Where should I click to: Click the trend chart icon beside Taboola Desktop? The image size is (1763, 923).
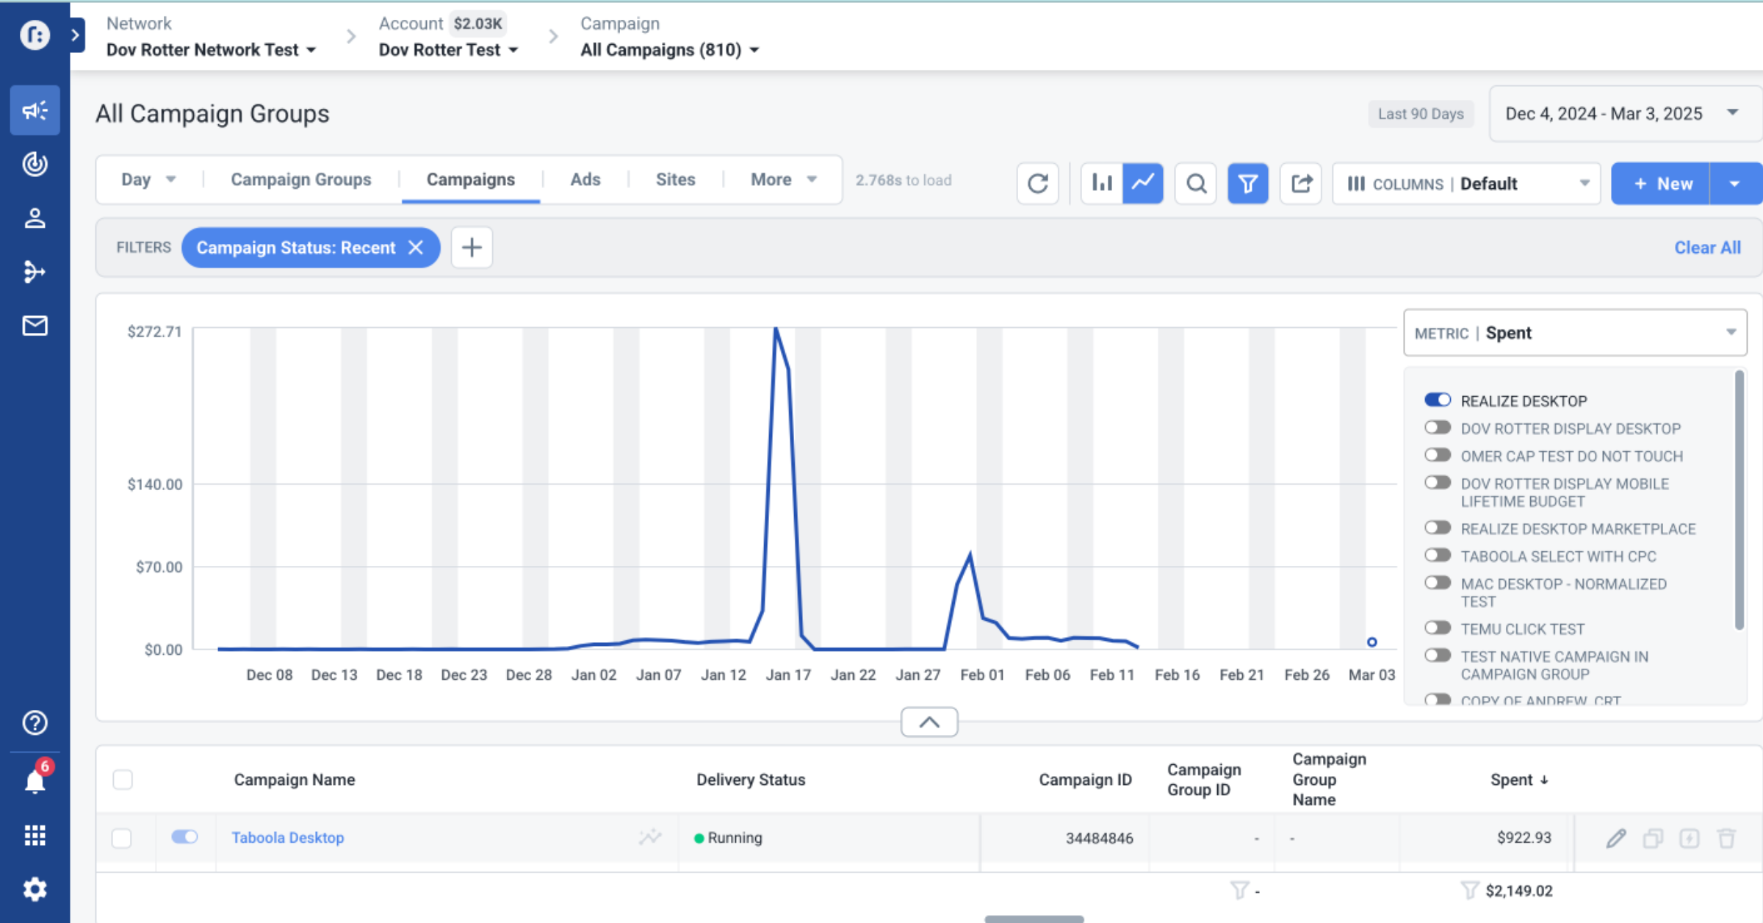[649, 837]
